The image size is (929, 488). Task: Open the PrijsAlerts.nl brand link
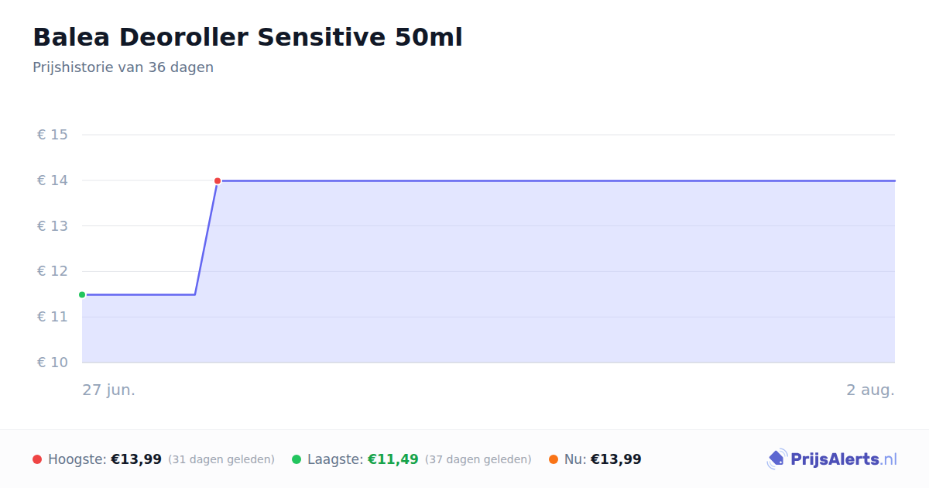pyautogui.click(x=832, y=459)
